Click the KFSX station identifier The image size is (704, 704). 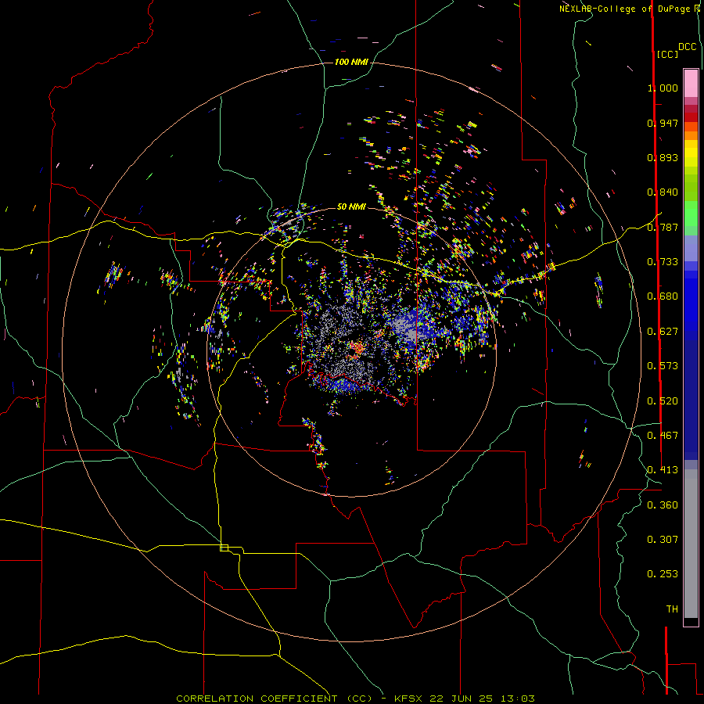pyautogui.click(x=408, y=699)
